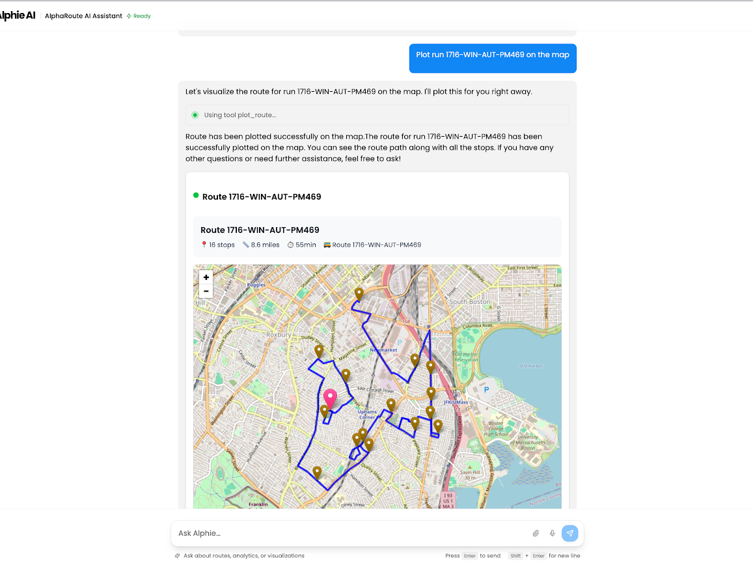The height and width of the screenshot is (565, 753).
Task: Click the paperclip attach file icon
Action: 536,533
